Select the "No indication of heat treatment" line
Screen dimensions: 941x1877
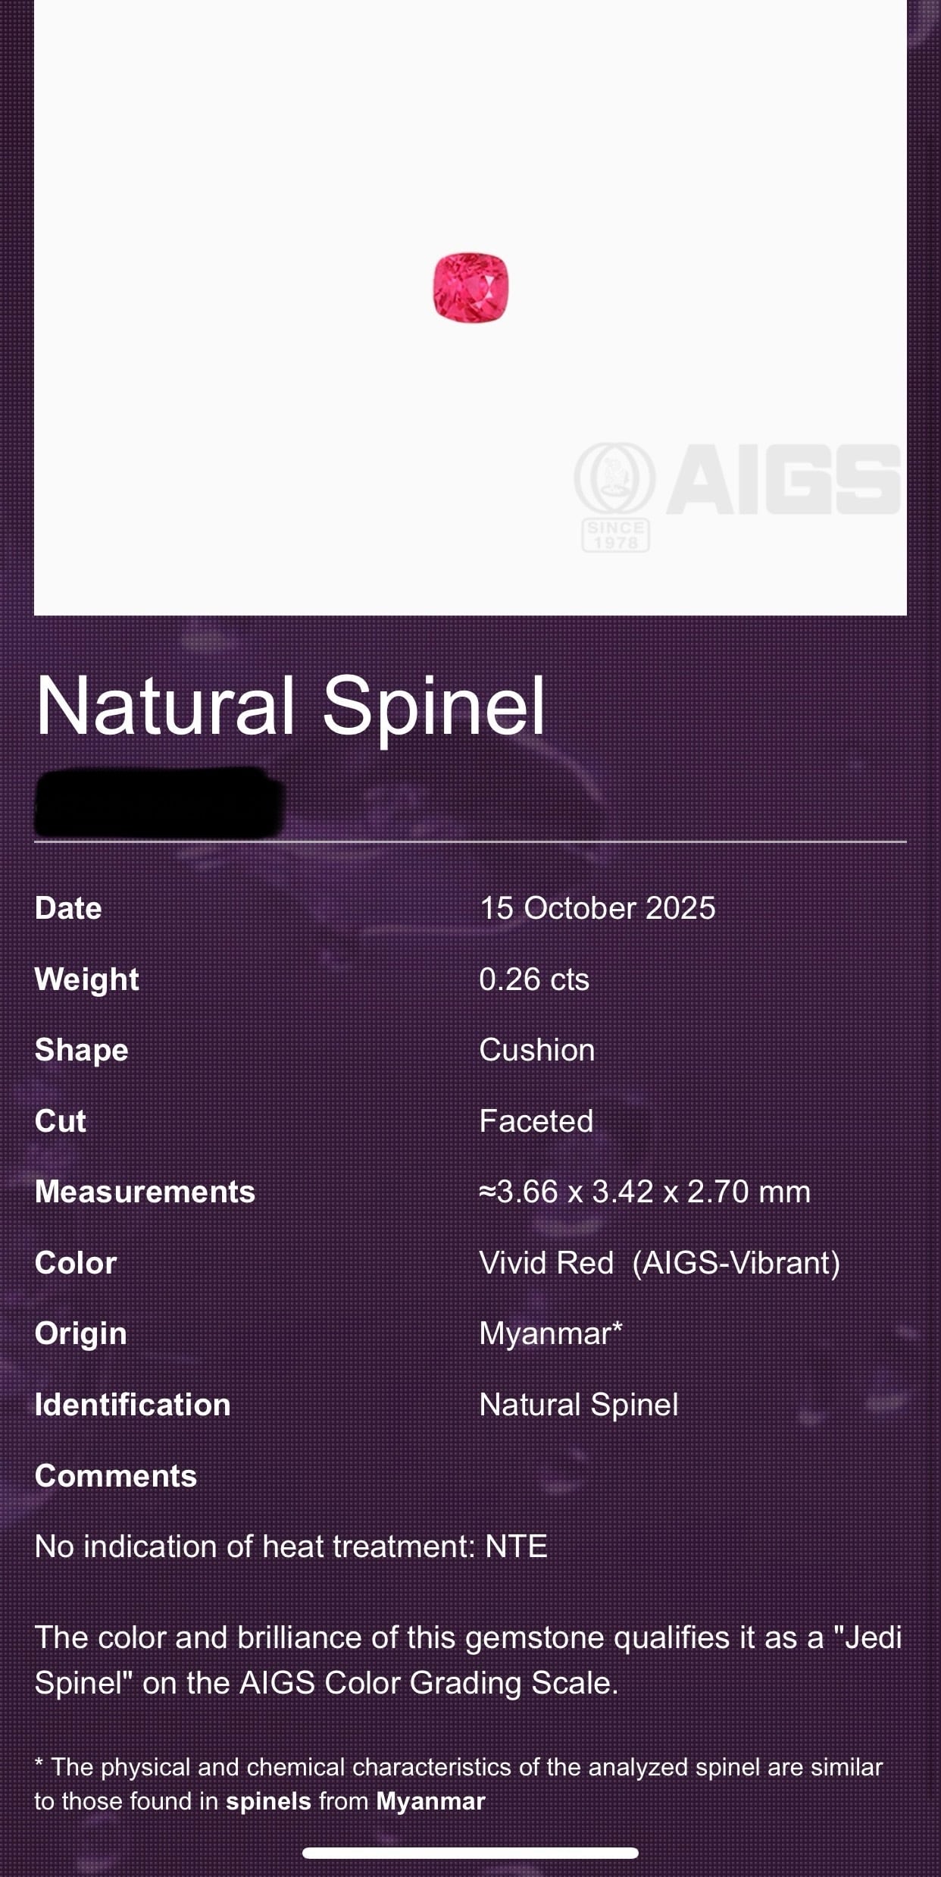point(291,1546)
